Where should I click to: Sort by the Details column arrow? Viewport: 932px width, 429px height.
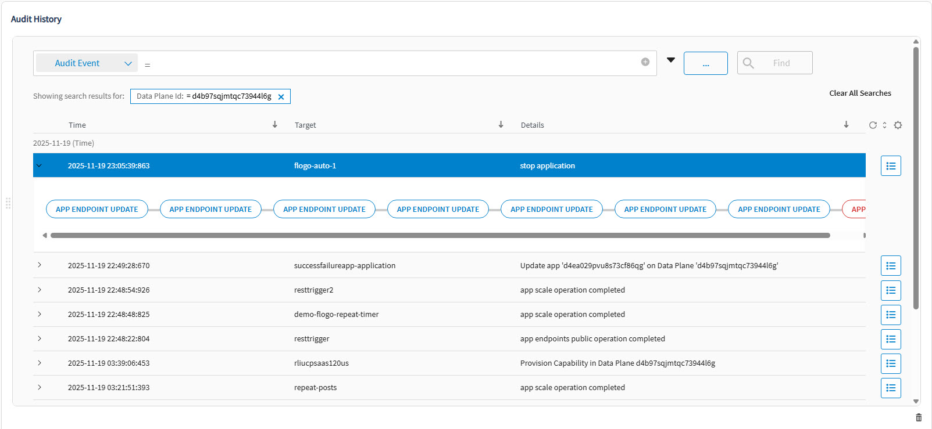click(x=846, y=125)
